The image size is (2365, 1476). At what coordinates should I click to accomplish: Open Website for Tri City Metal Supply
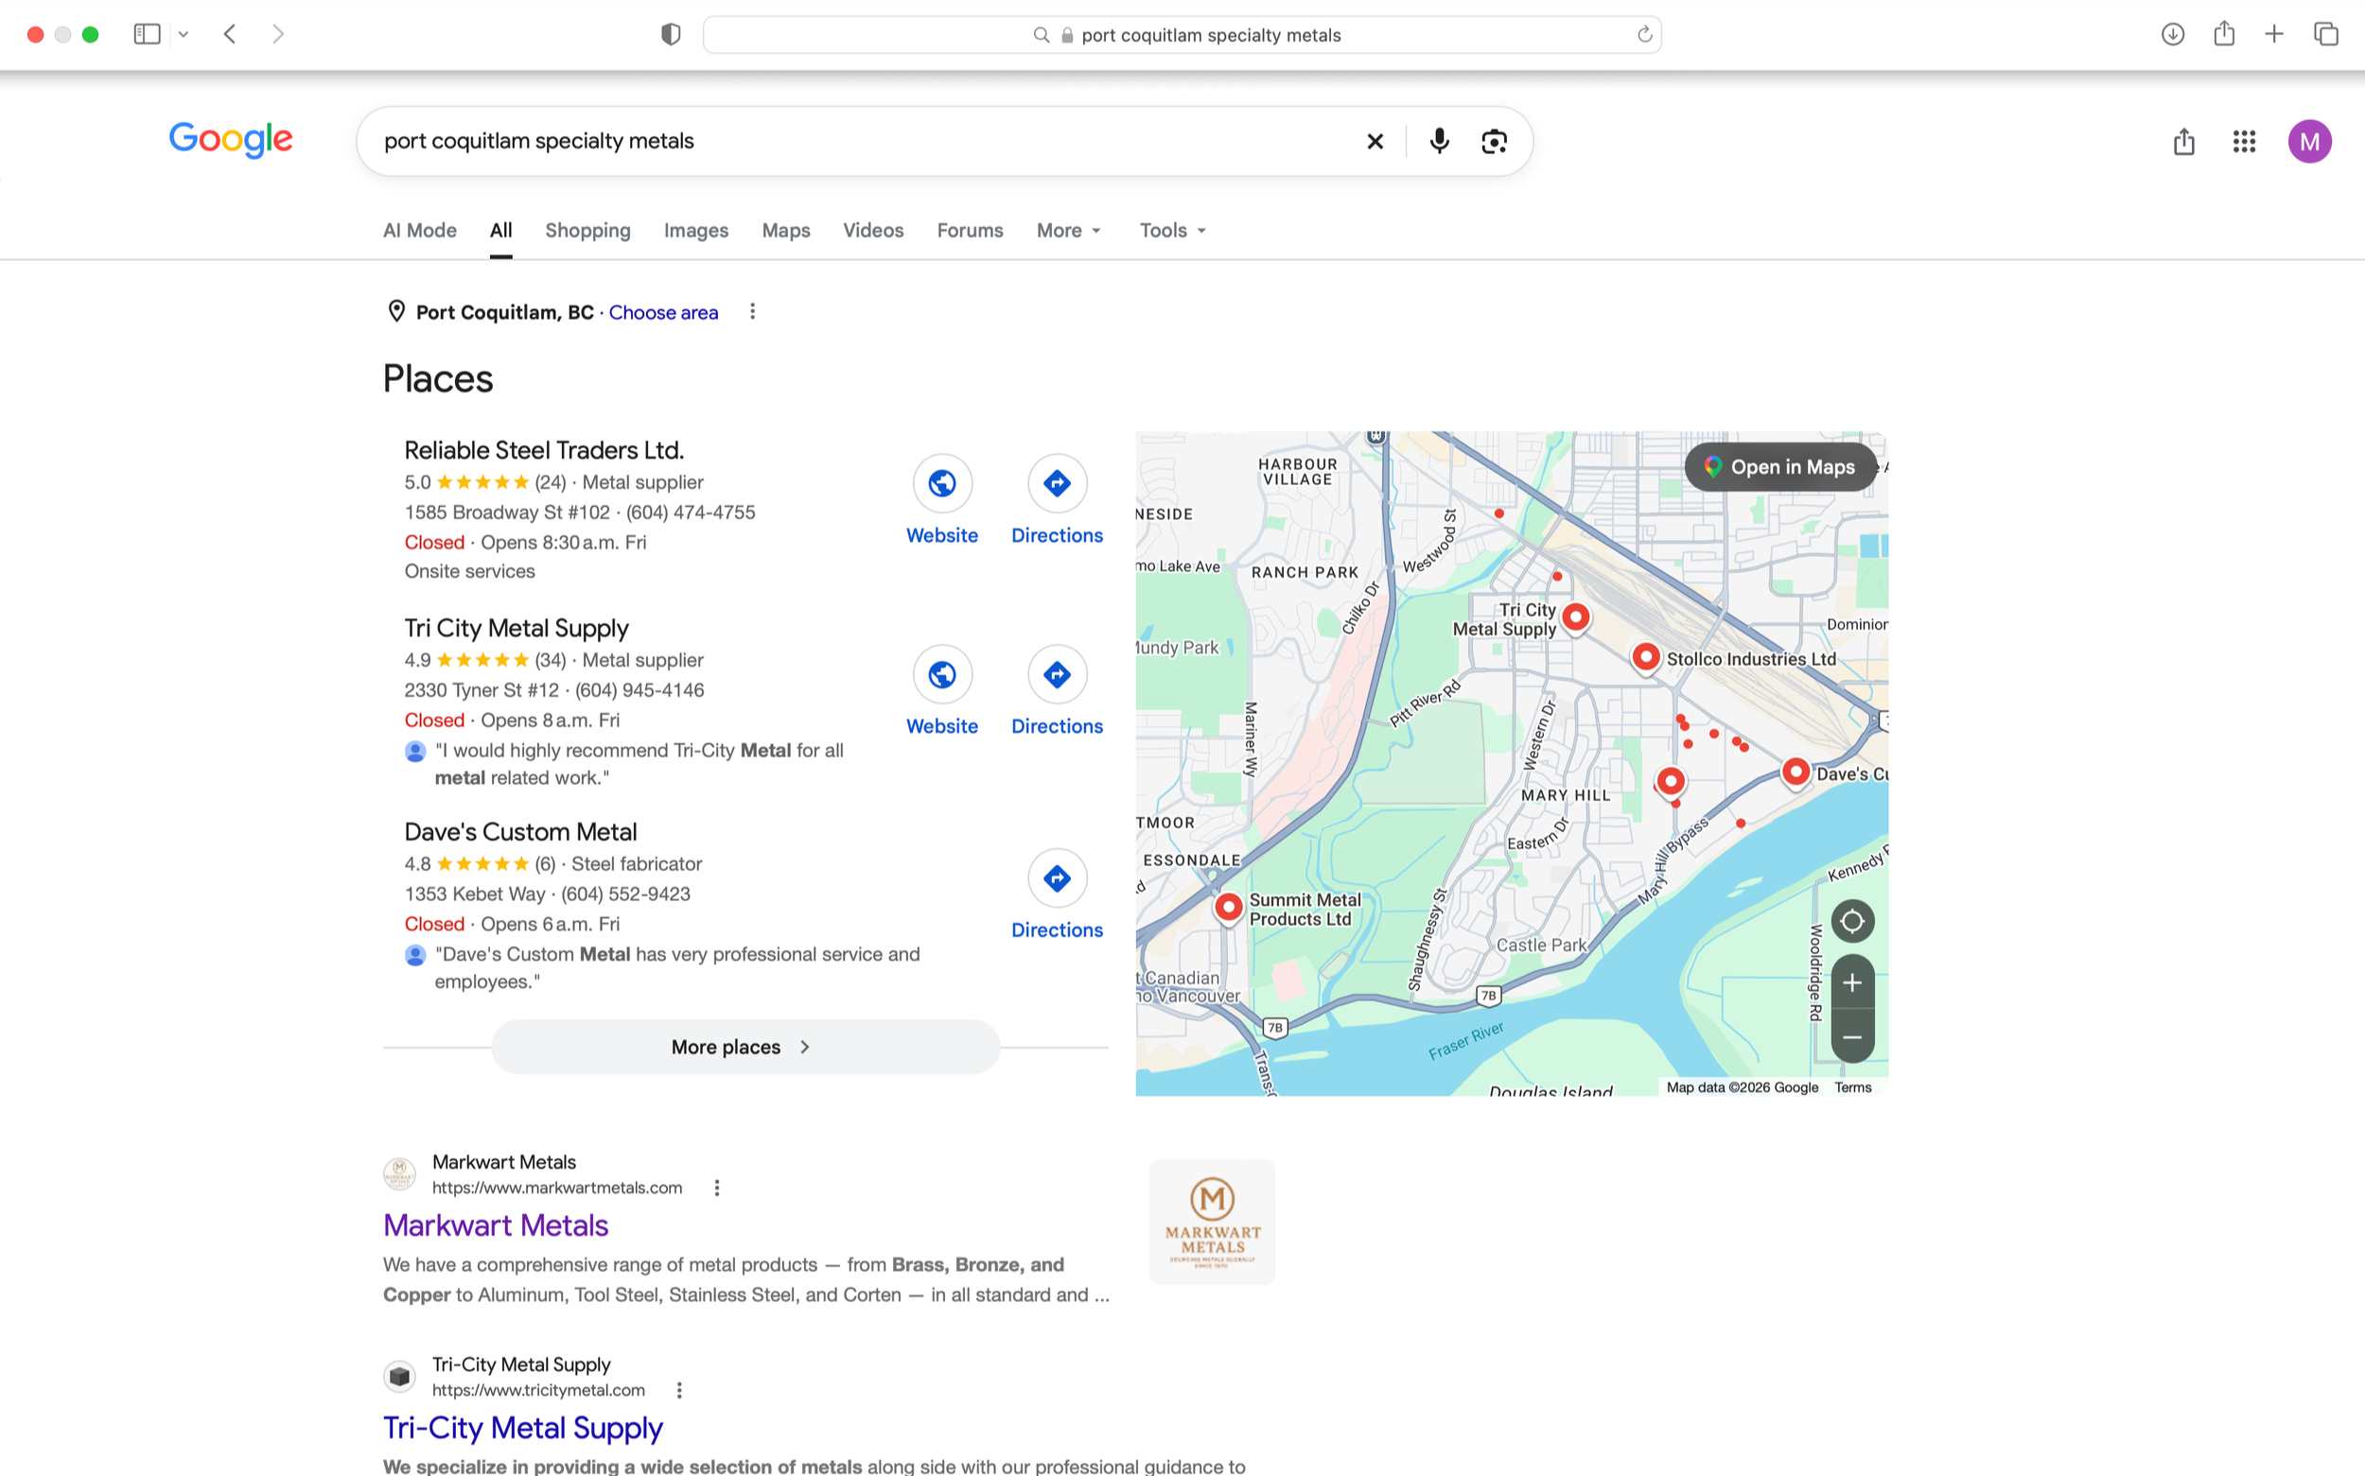(x=942, y=691)
